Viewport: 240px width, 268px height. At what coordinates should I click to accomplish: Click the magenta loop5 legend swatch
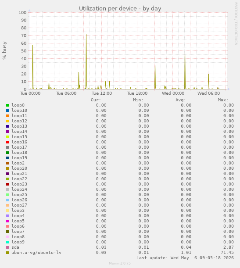click(7, 221)
